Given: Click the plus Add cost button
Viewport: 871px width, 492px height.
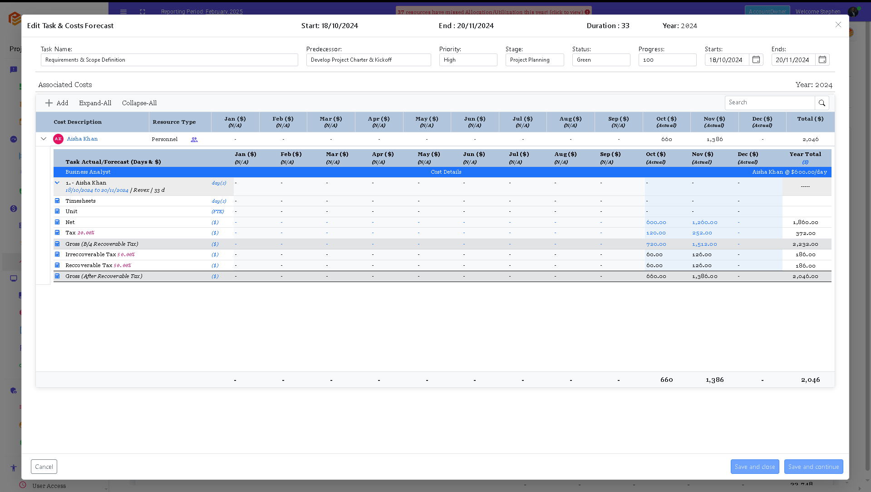Looking at the screenshot, I should tap(57, 103).
